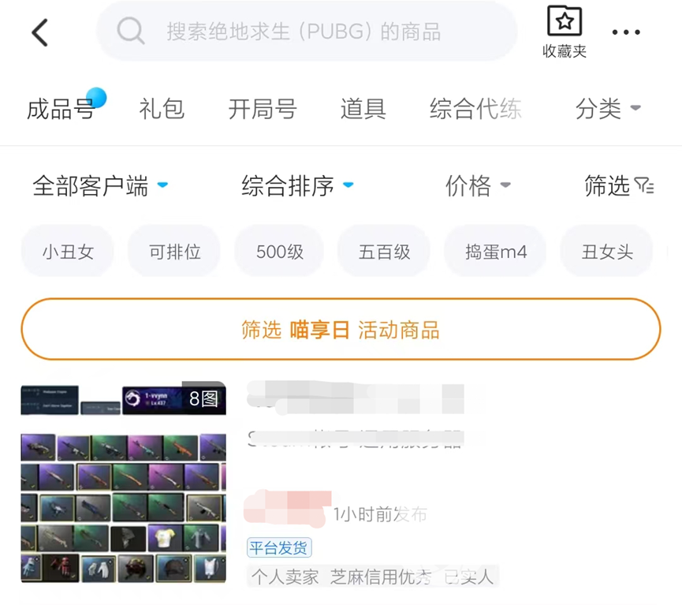Image resolution: width=682 pixels, height=605 pixels.
Task: Select the 五百级 tag chip
Action: pos(384,252)
